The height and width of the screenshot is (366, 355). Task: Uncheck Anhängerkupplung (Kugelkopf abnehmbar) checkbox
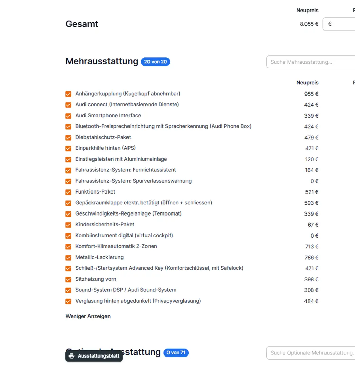(68, 94)
